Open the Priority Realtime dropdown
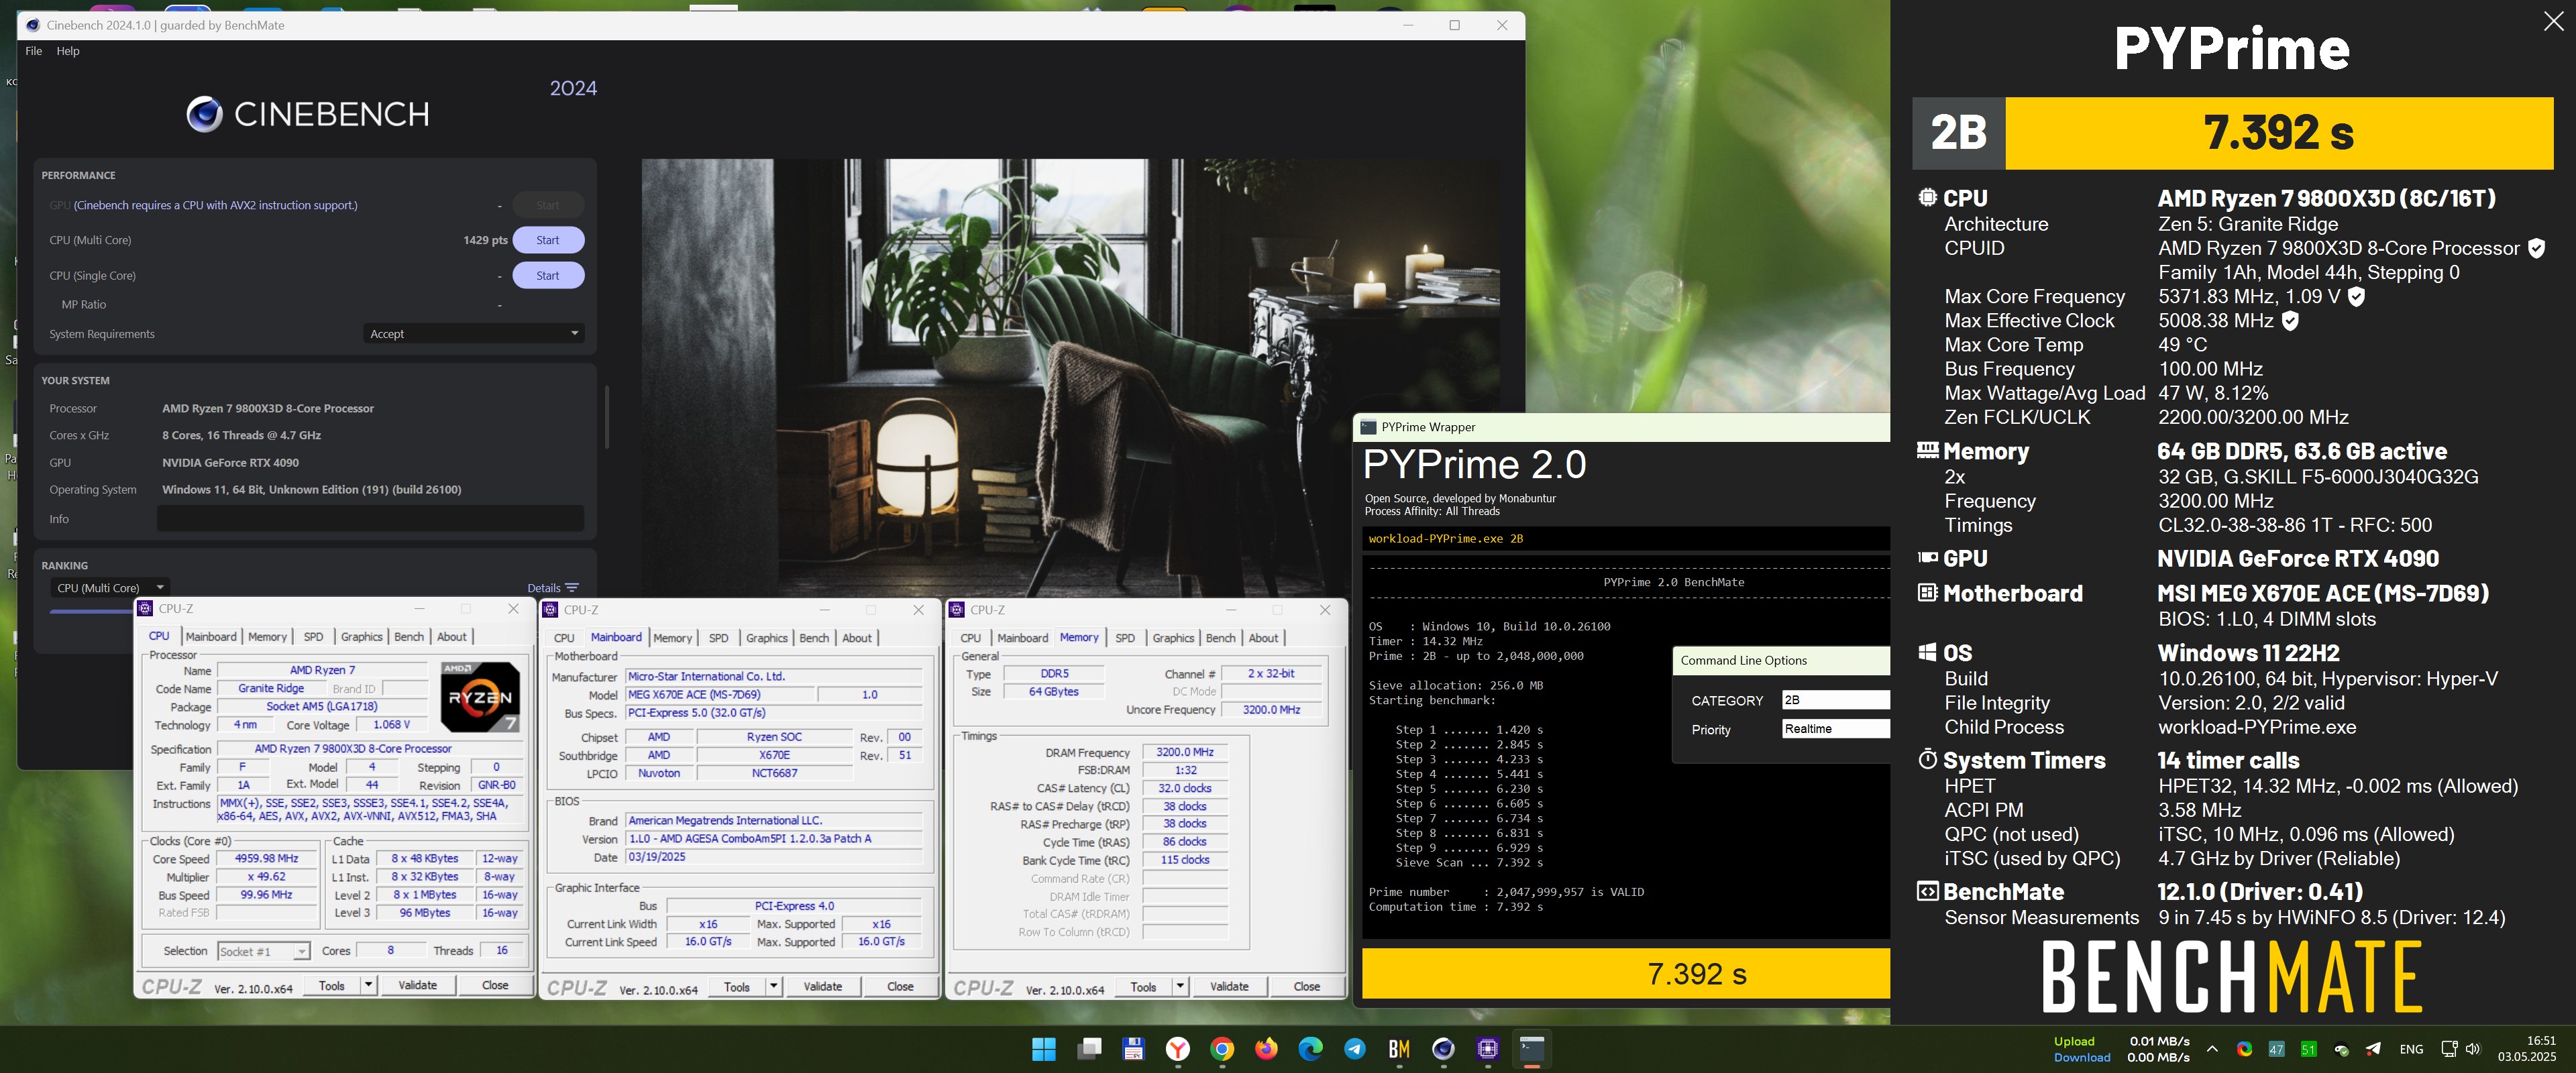The width and height of the screenshot is (2576, 1073). (1835, 729)
